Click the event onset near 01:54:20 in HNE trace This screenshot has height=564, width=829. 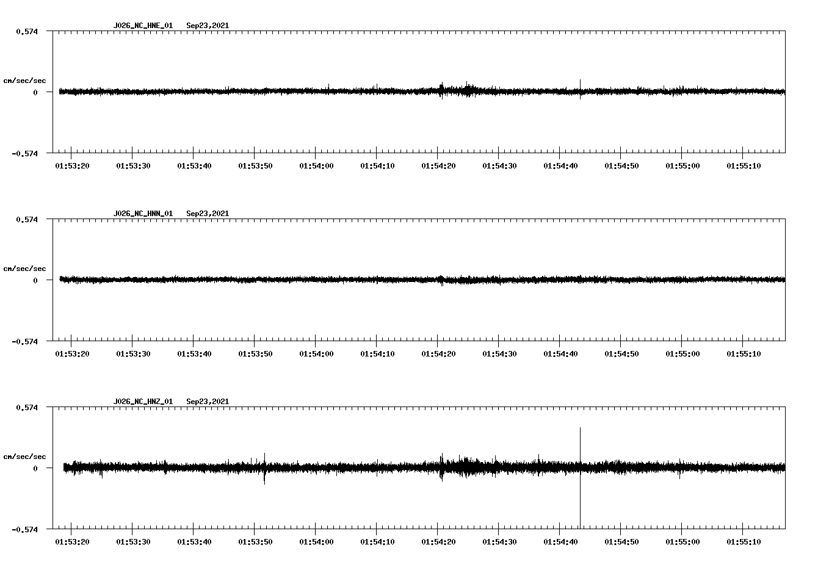441,90
